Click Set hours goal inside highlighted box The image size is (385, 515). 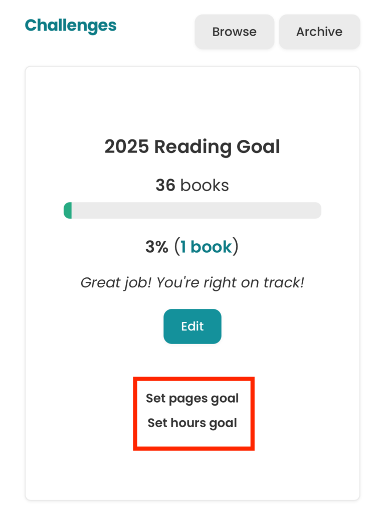click(x=192, y=423)
